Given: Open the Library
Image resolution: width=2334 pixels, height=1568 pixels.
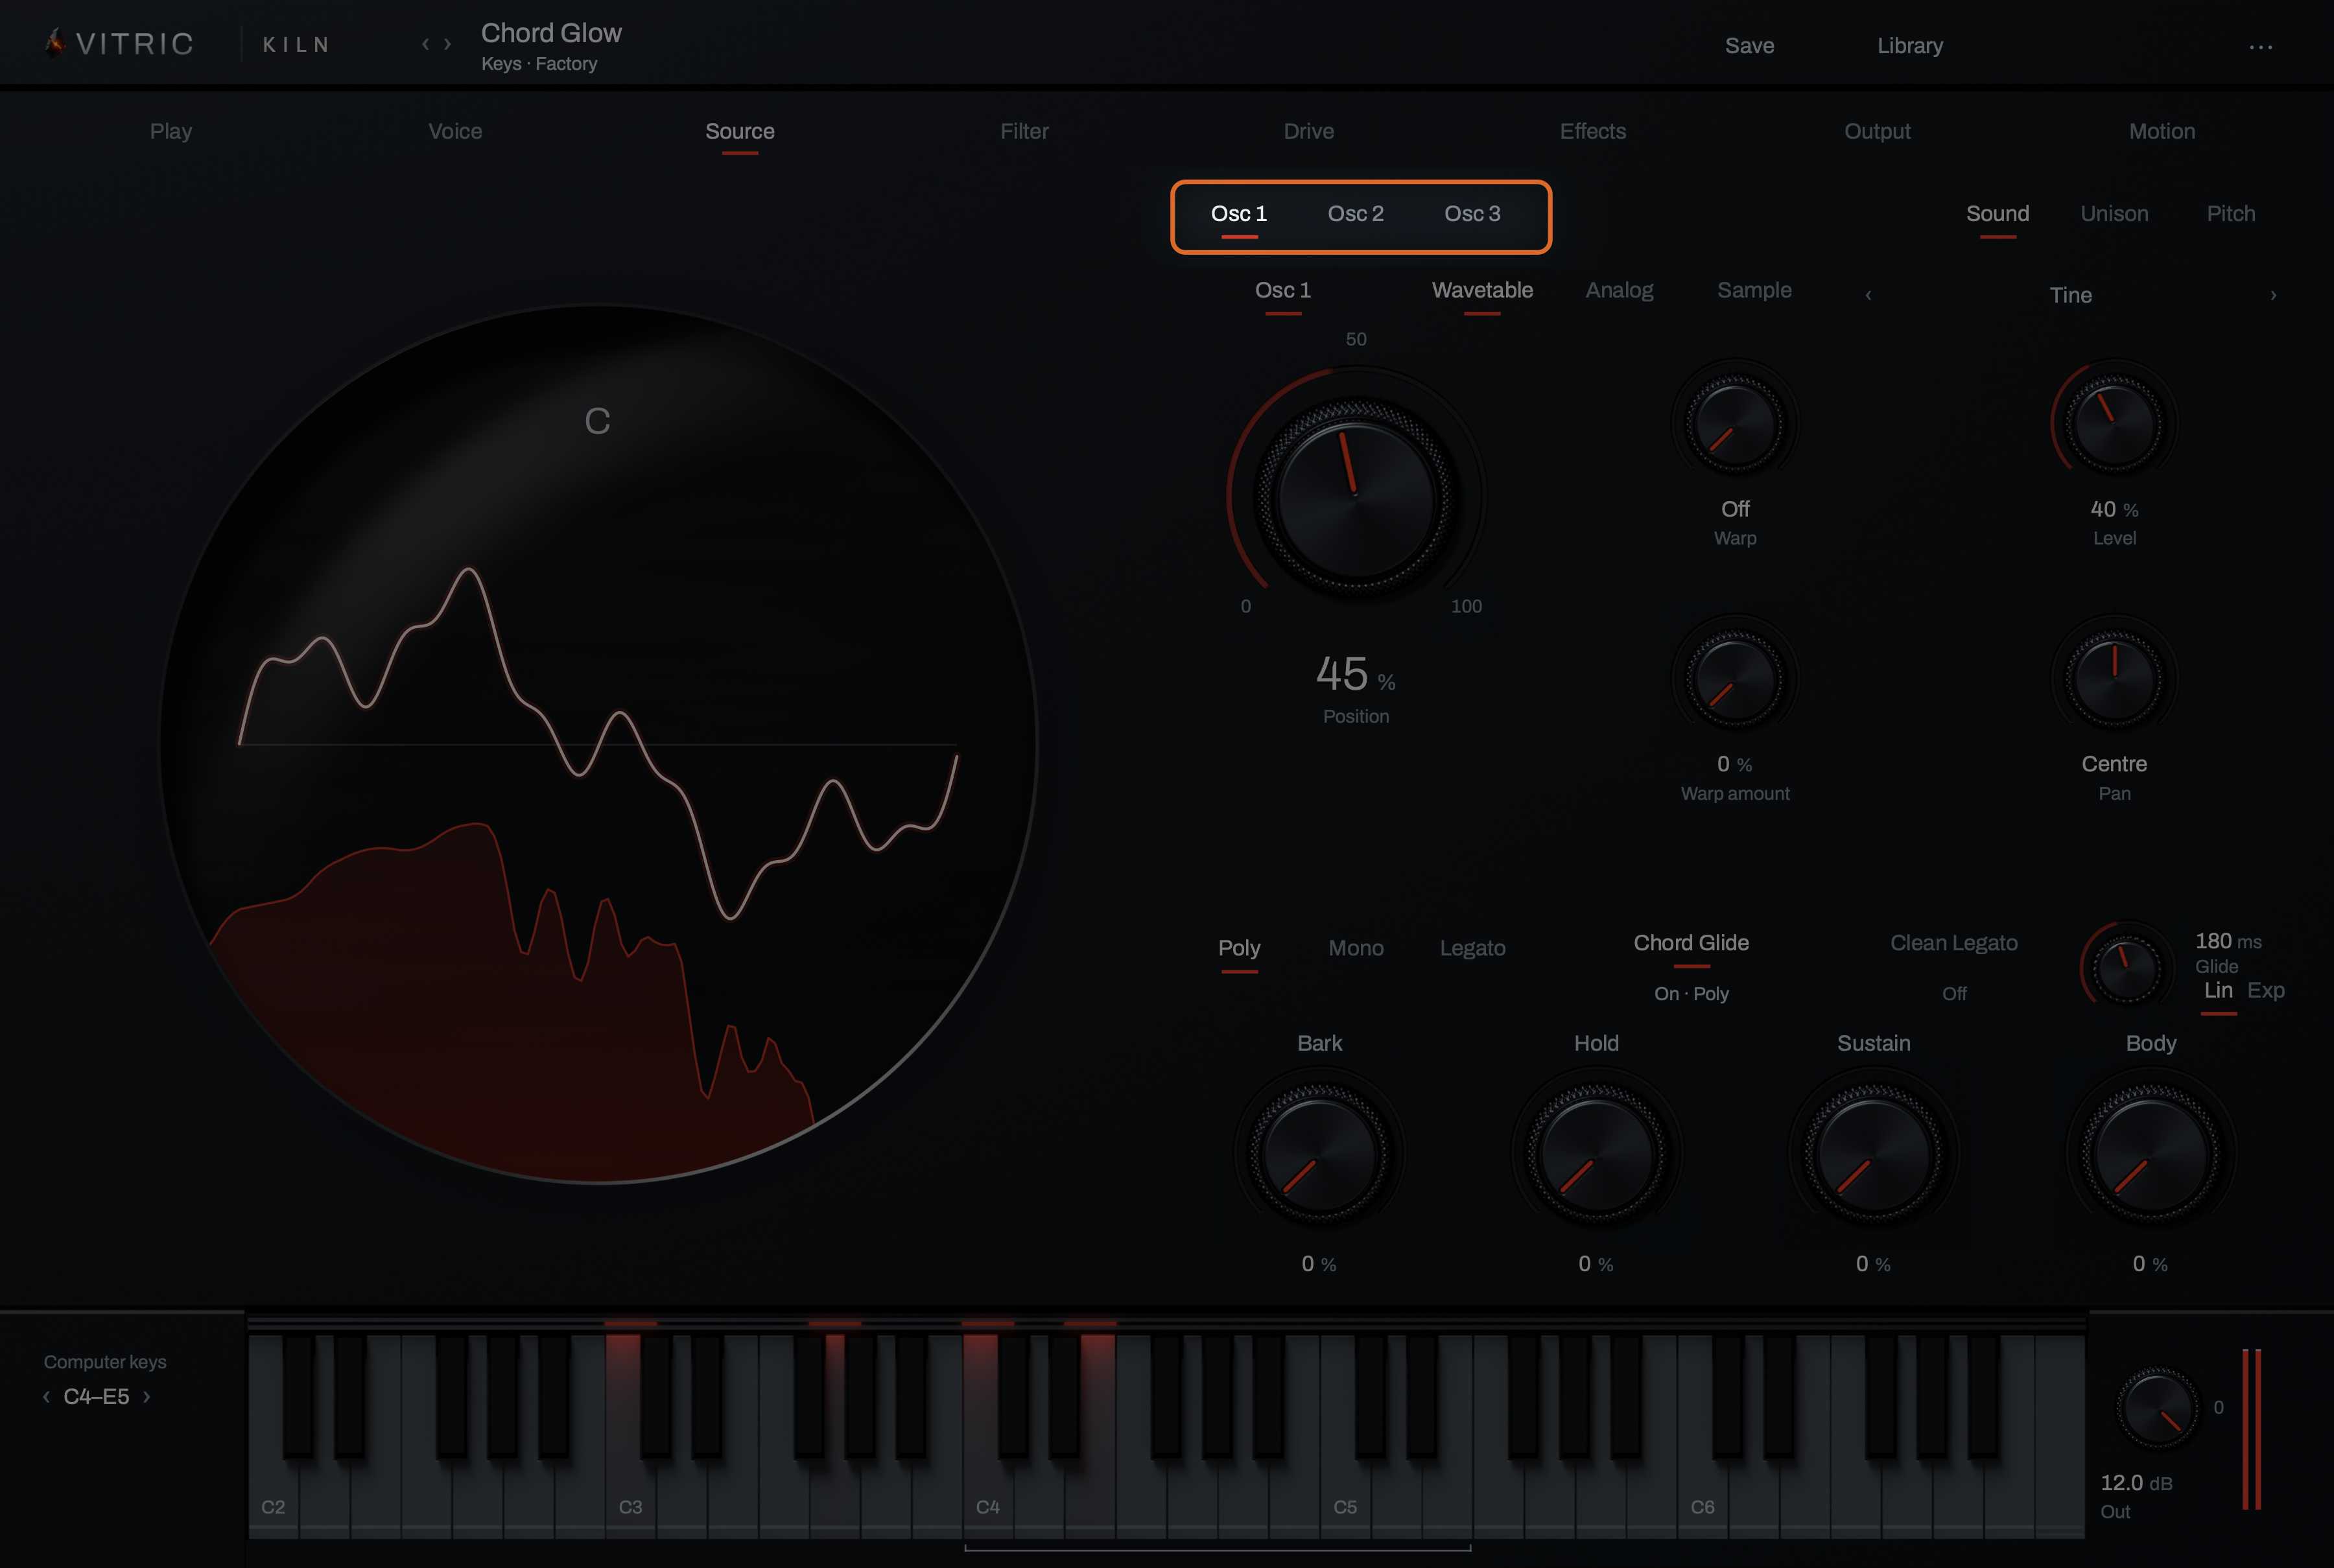Looking at the screenshot, I should point(1909,46).
